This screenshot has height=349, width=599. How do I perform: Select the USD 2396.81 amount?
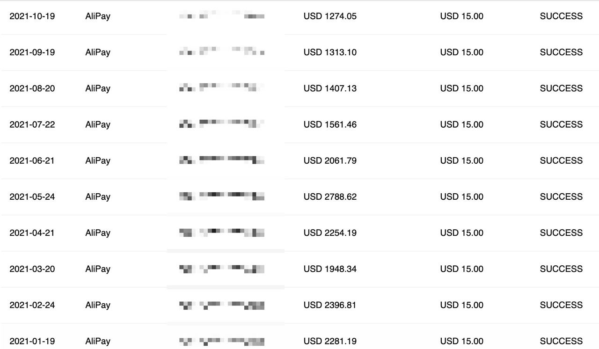(330, 305)
